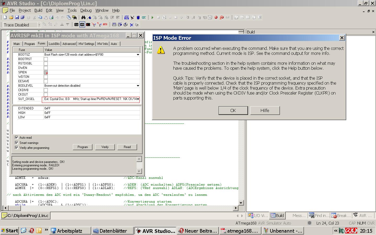This screenshot has width=376, height=235.
Task: Toggle the WDTON fuse checkbox
Action: [46, 77]
